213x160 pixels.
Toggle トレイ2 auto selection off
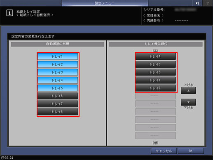click(58, 64)
